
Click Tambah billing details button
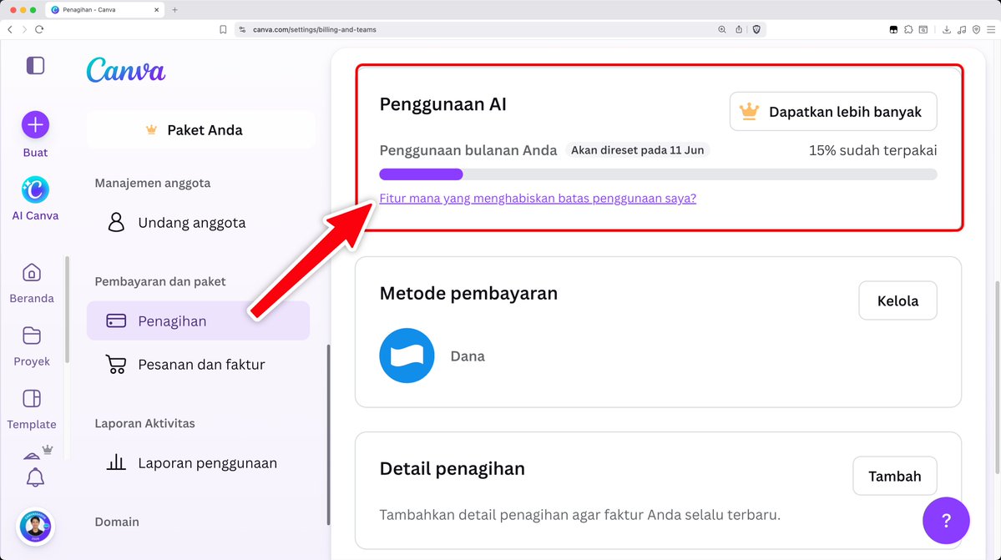coord(894,476)
